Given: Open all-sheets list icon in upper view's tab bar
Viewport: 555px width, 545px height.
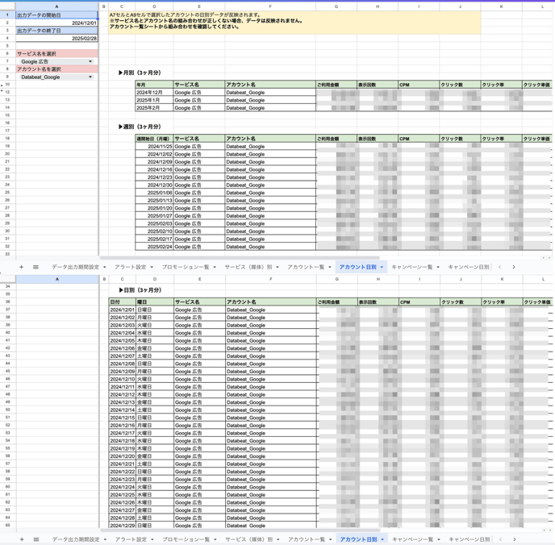Looking at the screenshot, I should pyautogui.click(x=35, y=267).
